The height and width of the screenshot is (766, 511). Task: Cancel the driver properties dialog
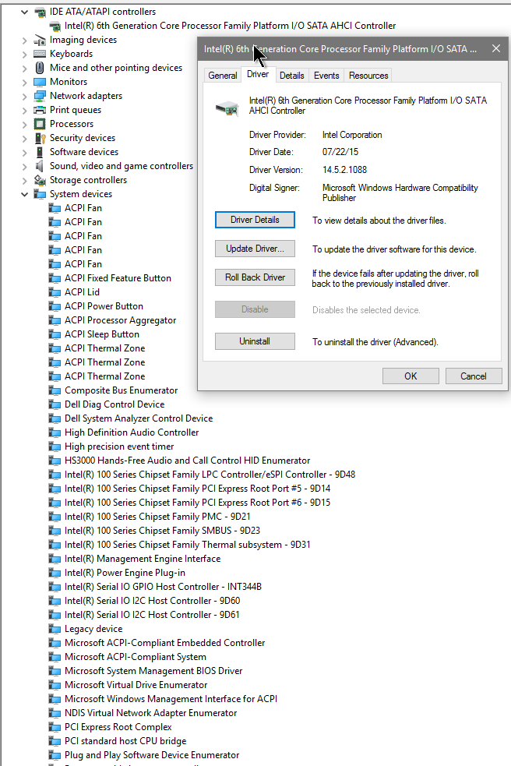click(x=474, y=376)
